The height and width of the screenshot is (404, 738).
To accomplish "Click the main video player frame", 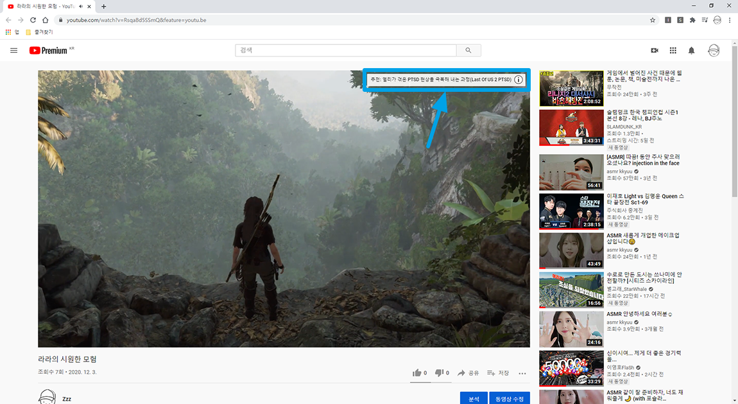I will point(284,209).
